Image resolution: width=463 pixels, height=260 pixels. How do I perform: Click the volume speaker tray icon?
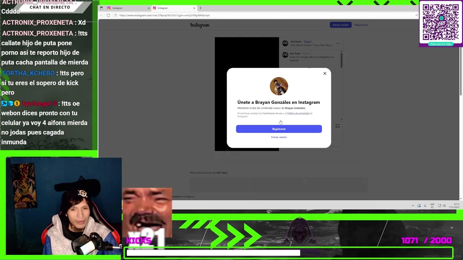444,206
